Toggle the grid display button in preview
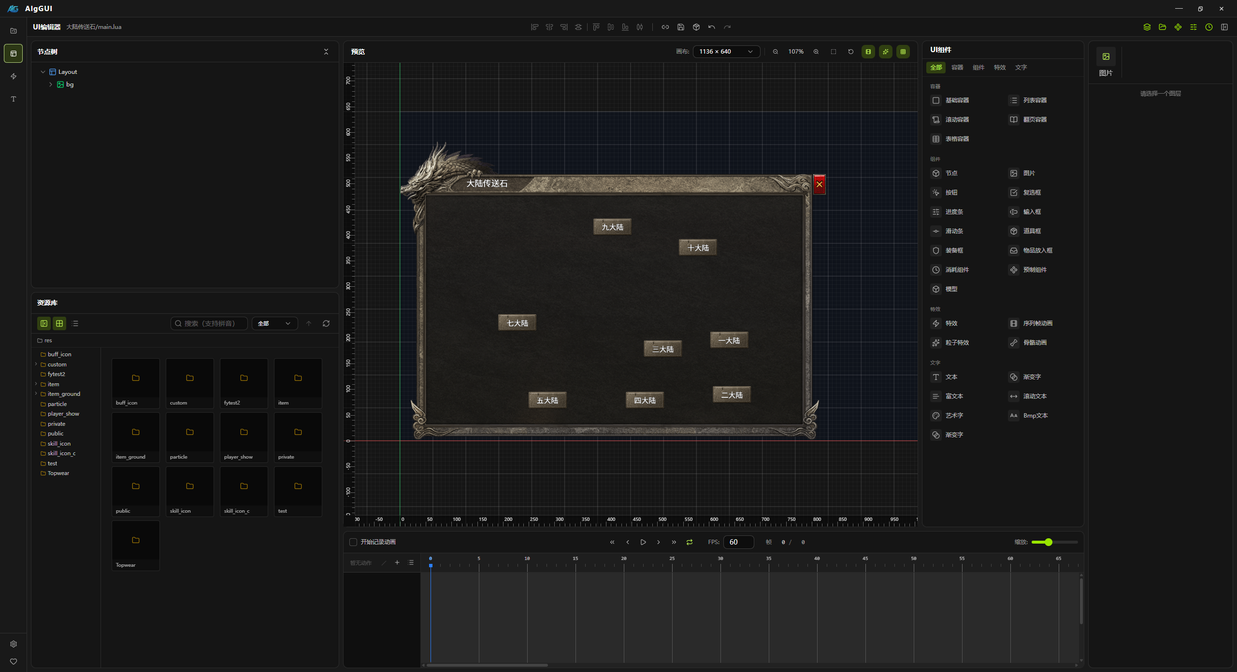 pyautogui.click(x=903, y=52)
